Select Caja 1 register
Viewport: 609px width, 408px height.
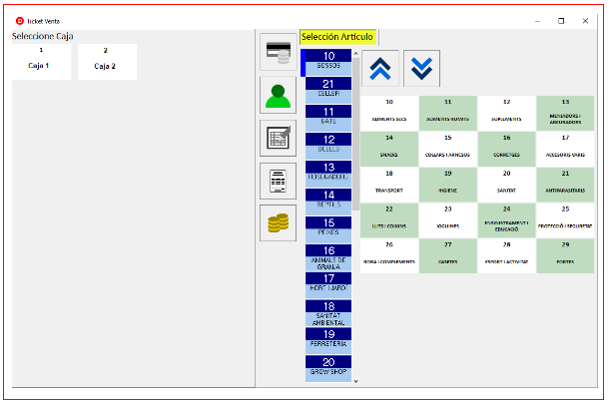point(41,62)
